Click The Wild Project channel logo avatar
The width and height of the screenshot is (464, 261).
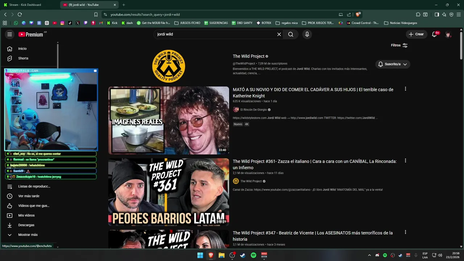[x=169, y=66]
